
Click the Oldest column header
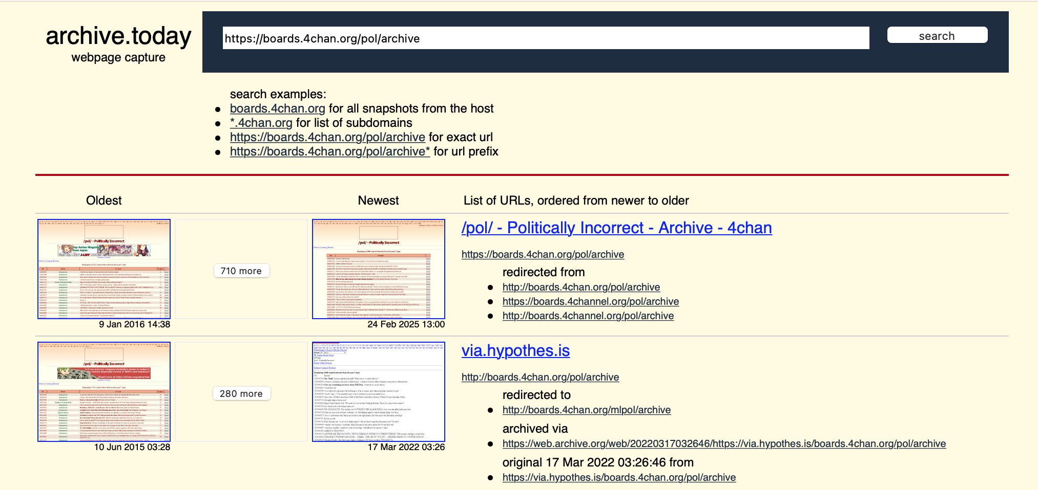pyautogui.click(x=104, y=201)
